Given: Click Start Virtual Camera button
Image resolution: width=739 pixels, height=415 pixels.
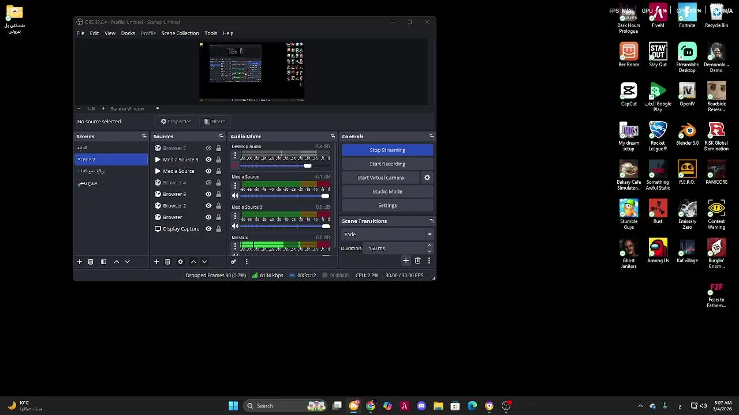Looking at the screenshot, I should click(x=380, y=178).
